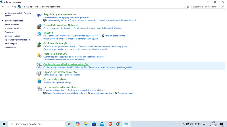The width and height of the screenshot is (227, 127).
Task: Open Google Chrome from the taskbar
Action: [x=118, y=124]
